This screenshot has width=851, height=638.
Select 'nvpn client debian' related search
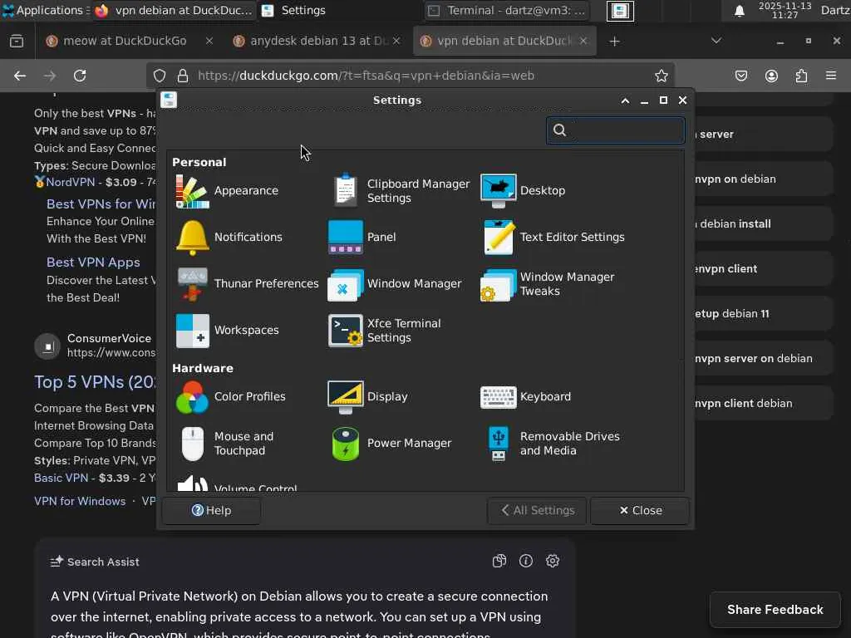(x=763, y=404)
